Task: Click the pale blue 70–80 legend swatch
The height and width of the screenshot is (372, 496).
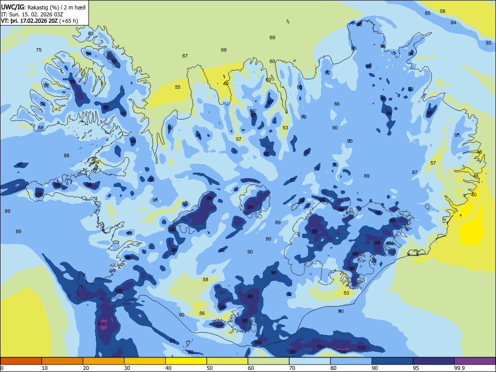Action: pyautogui.click(x=310, y=361)
